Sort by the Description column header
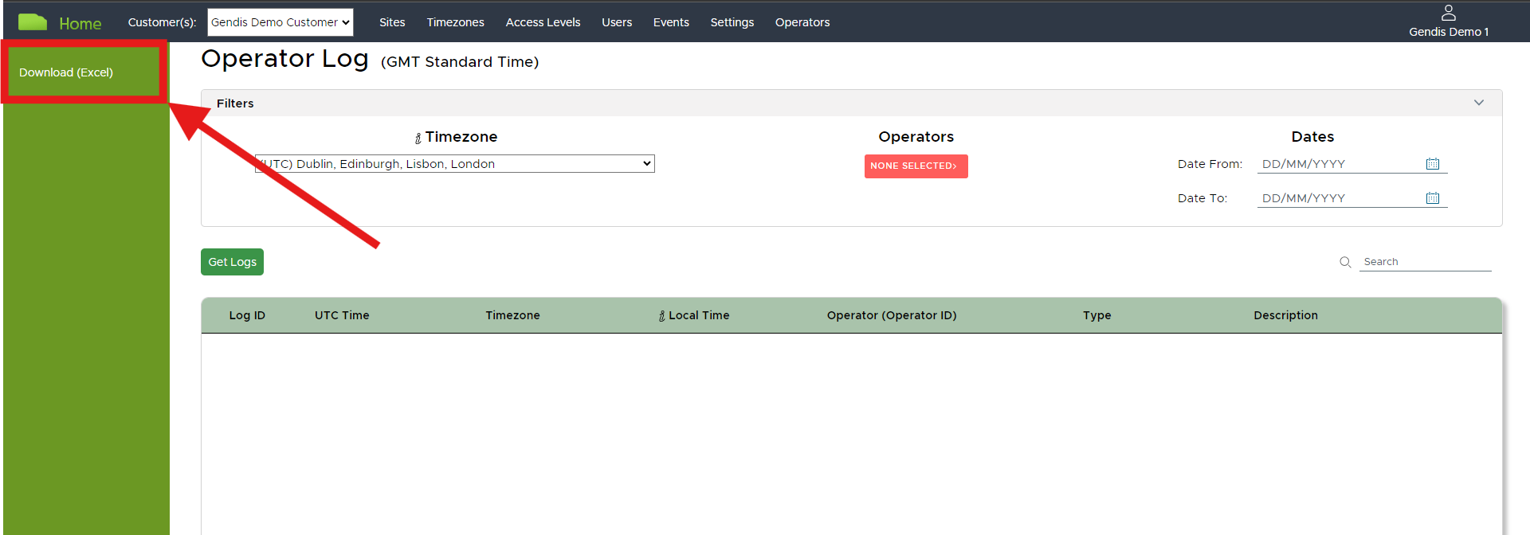Screen dimensions: 1530x535 pyautogui.click(x=1285, y=315)
